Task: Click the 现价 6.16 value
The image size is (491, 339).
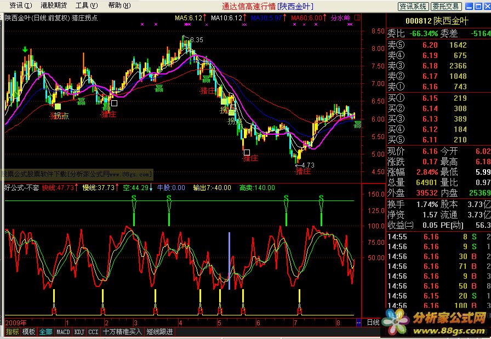Action: pos(430,152)
